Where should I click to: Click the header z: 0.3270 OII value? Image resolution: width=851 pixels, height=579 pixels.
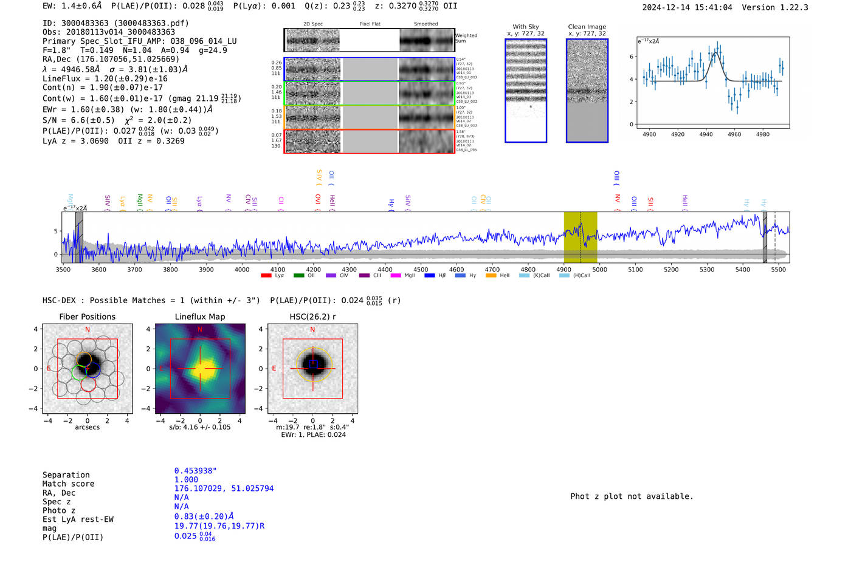point(416,6)
